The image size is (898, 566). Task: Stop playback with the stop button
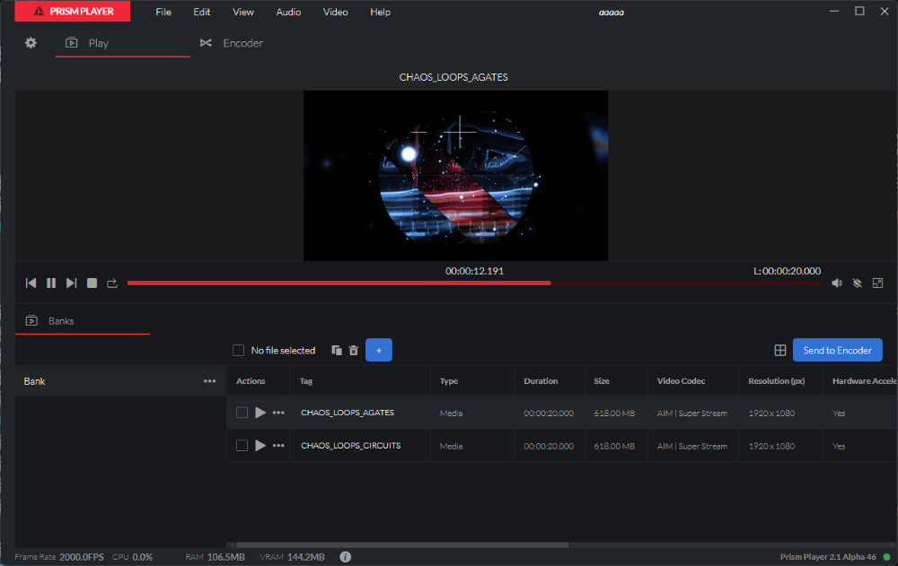coord(92,283)
